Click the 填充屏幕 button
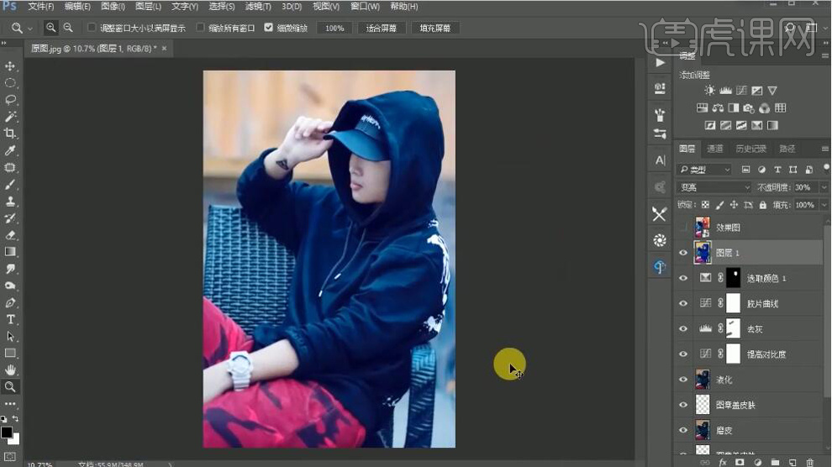The image size is (832, 467). 434,28
